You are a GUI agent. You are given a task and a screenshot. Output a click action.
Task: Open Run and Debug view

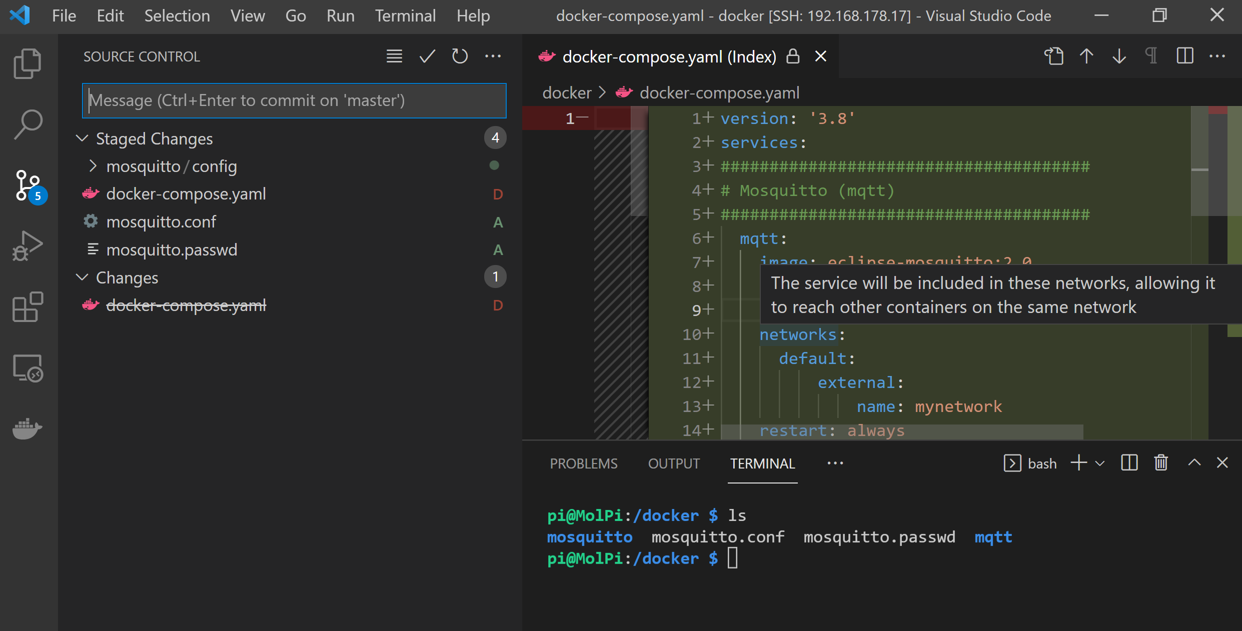tap(28, 246)
